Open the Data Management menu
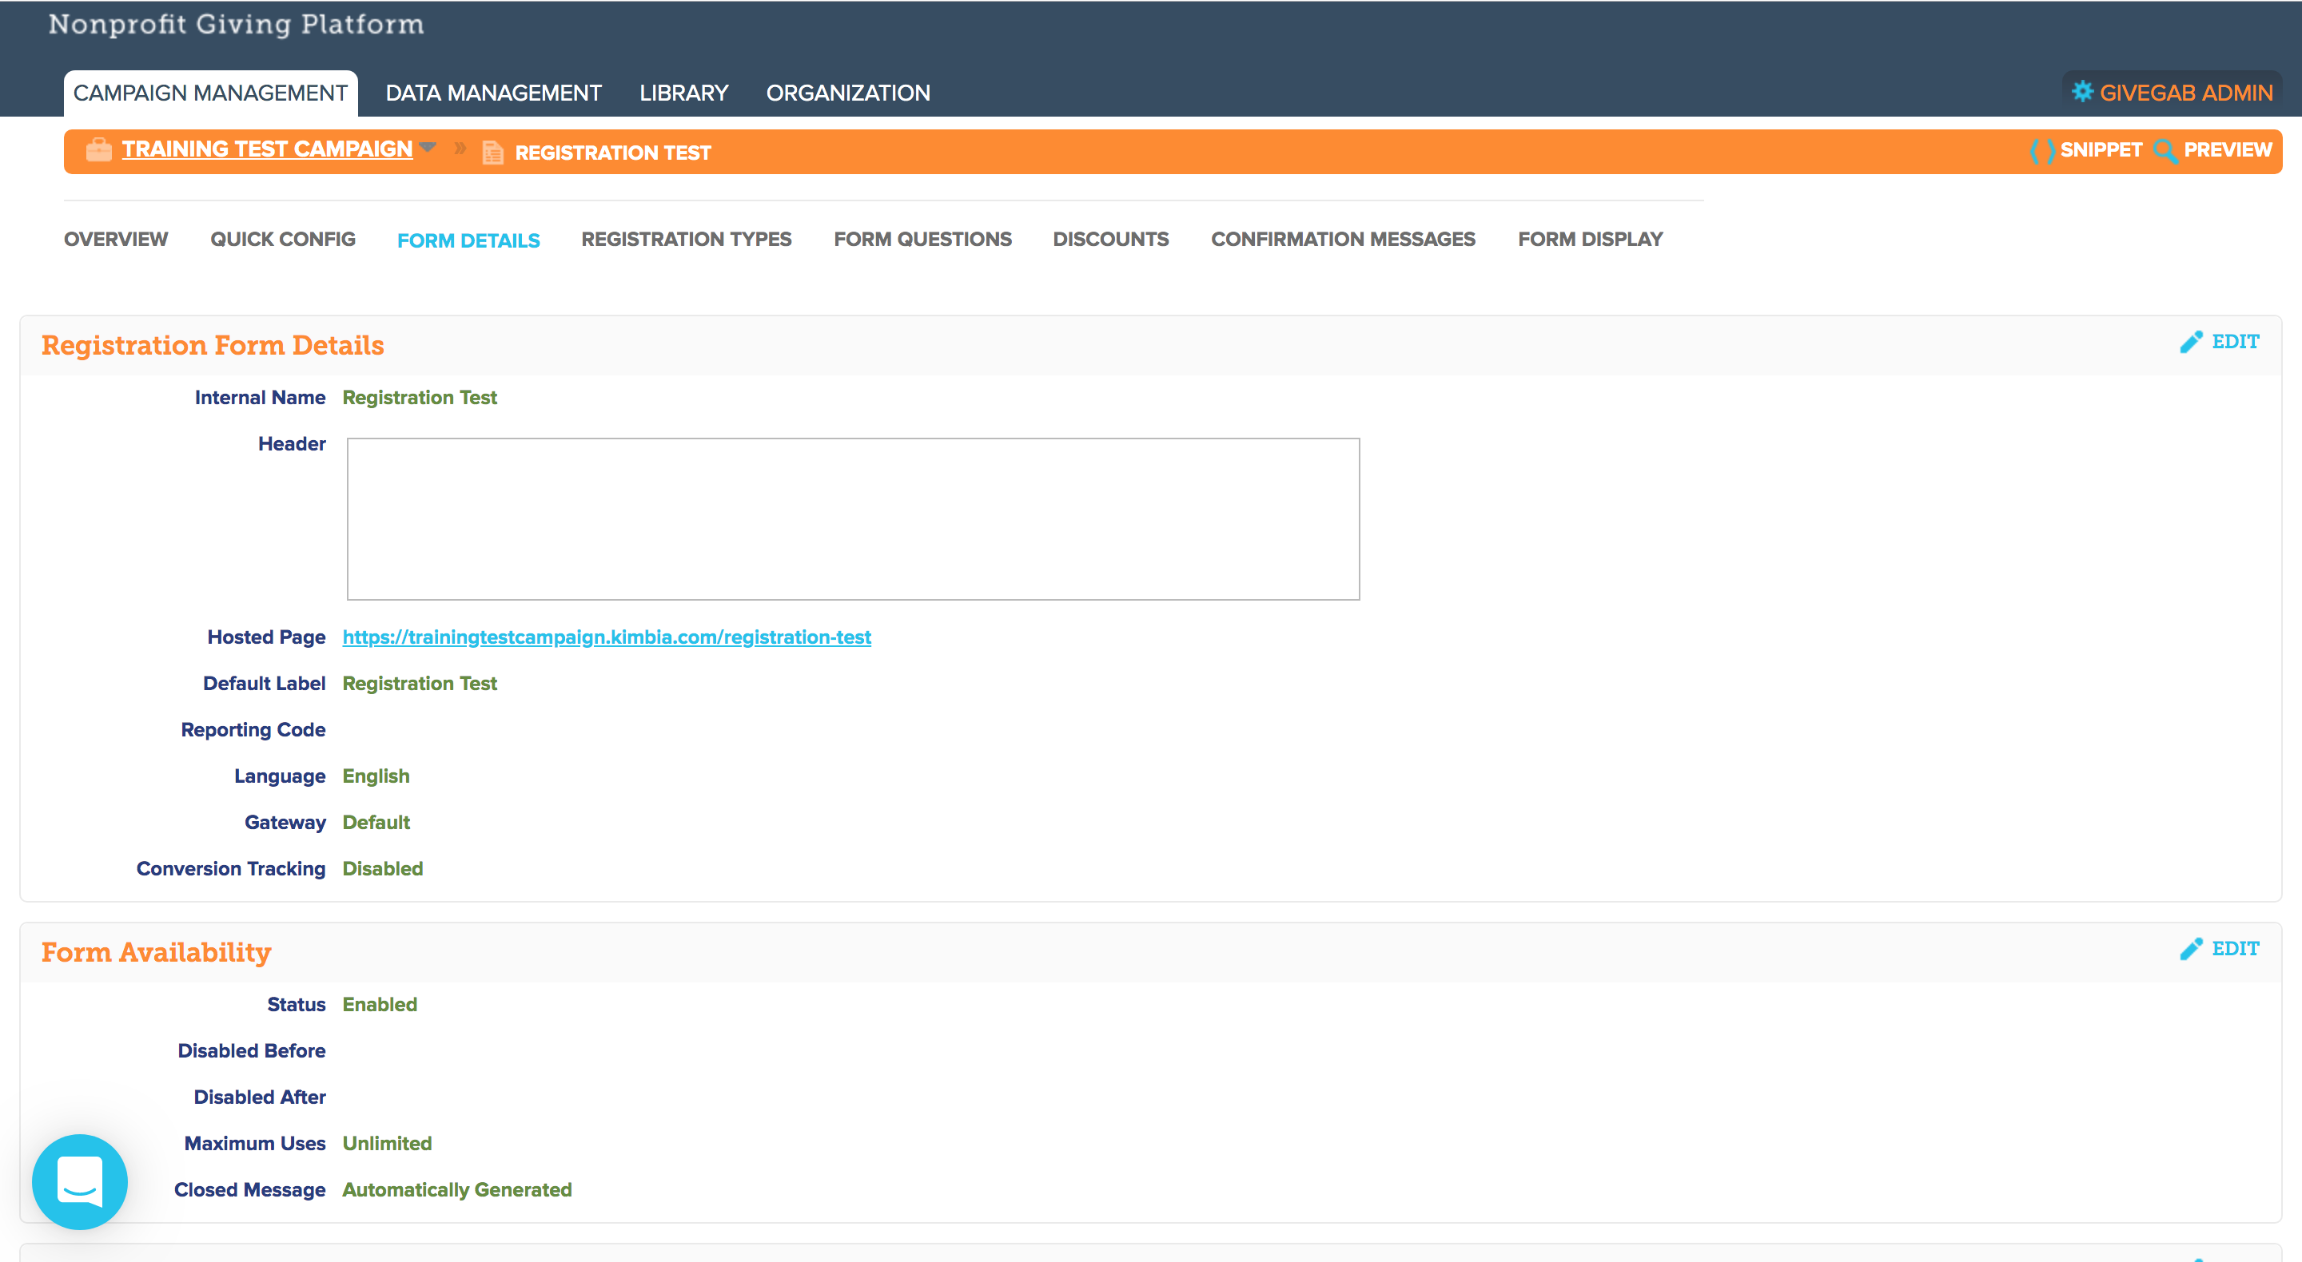The image size is (2302, 1262). 493,93
